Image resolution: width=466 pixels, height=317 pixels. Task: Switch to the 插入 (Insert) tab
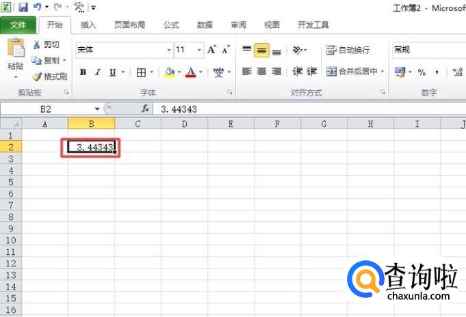coord(88,25)
